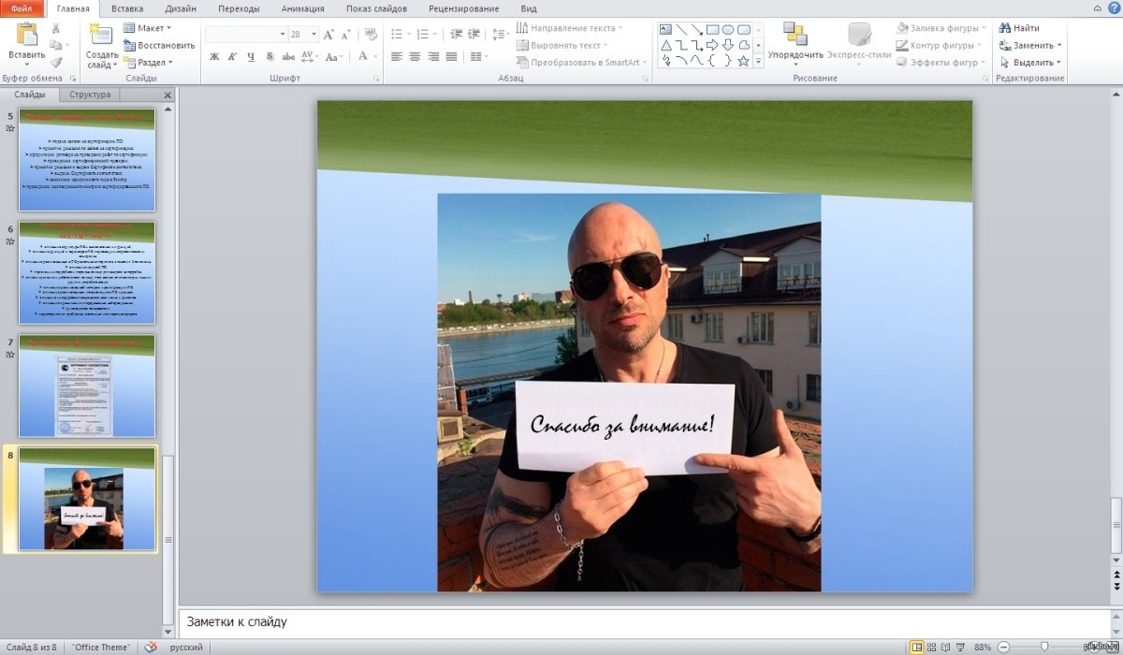The width and height of the screenshot is (1123, 655).
Task: Open PowerPoint Help question mark icon
Action: point(1113,8)
